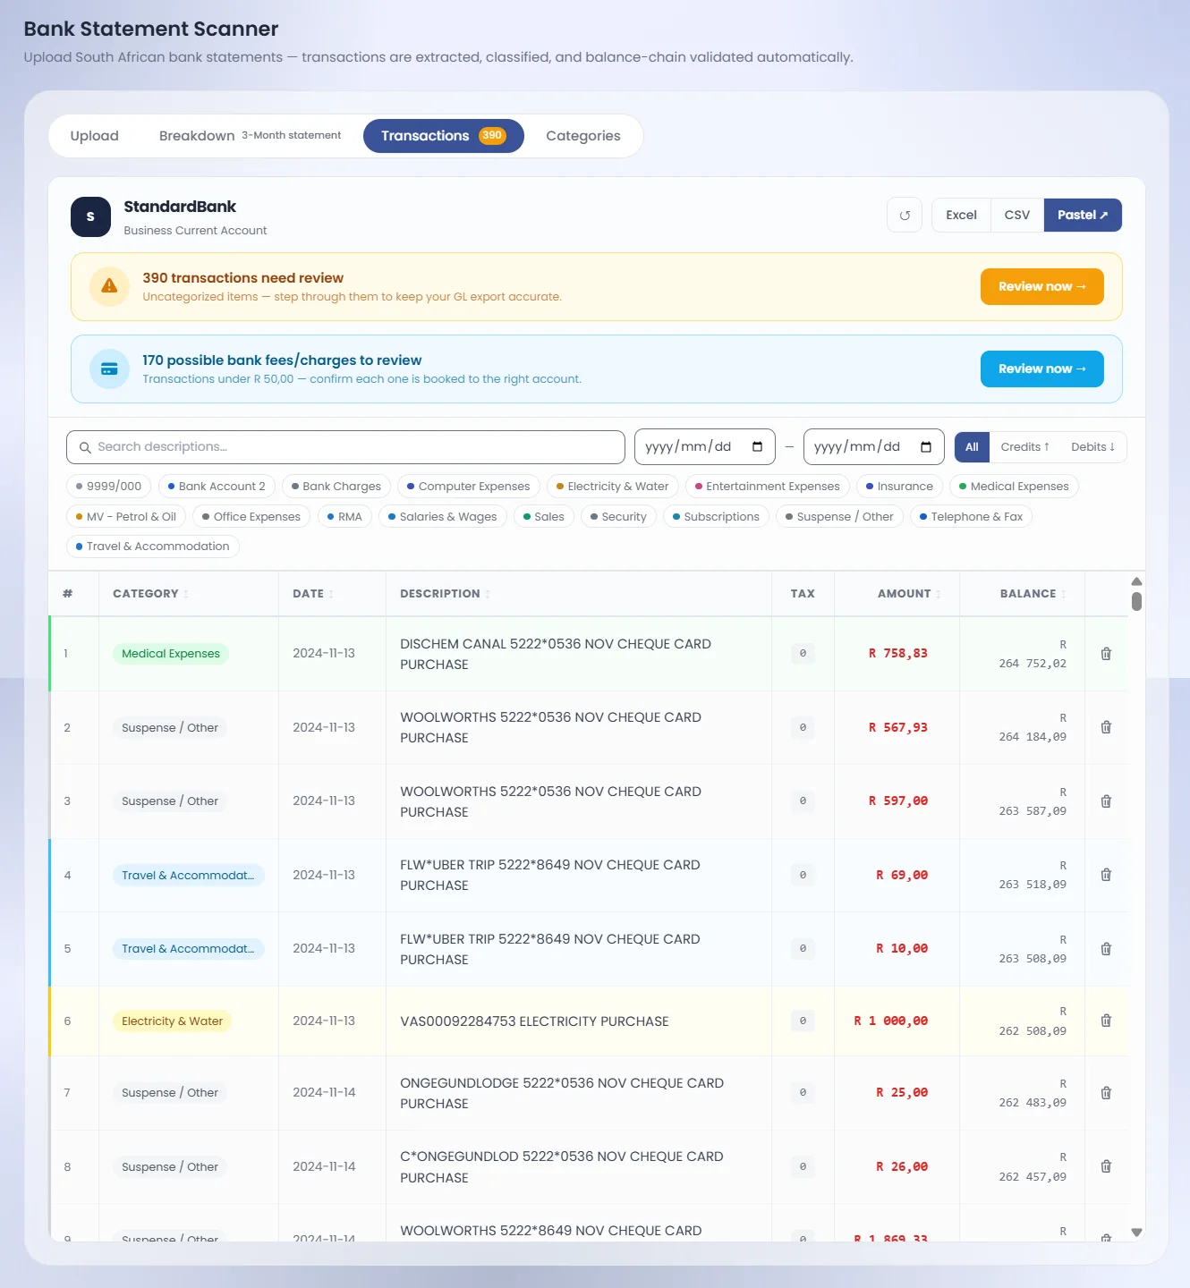Filter by Security chip
This screenshot has width=1190, height=1288.
click(619, 517)
